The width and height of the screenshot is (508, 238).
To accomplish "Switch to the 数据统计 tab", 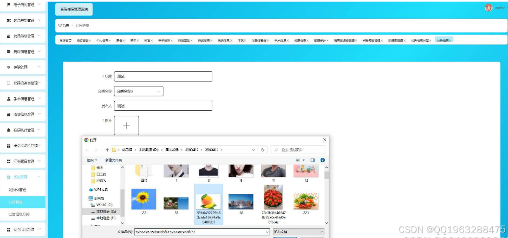I will [x=320, y=41].
